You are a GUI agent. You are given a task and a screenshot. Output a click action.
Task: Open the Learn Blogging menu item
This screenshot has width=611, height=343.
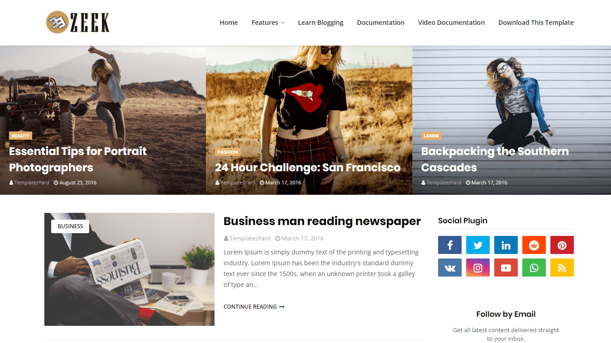[x=320, y=23]
